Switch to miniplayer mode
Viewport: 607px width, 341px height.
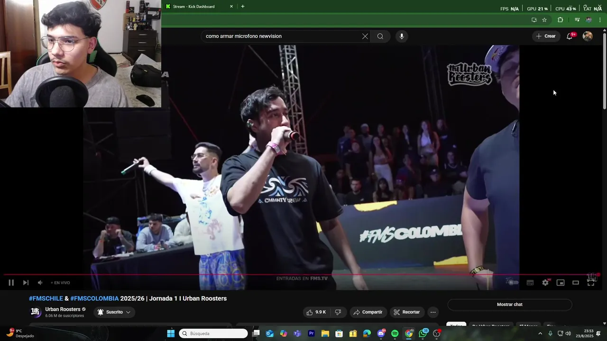click(x=561, y=283)
